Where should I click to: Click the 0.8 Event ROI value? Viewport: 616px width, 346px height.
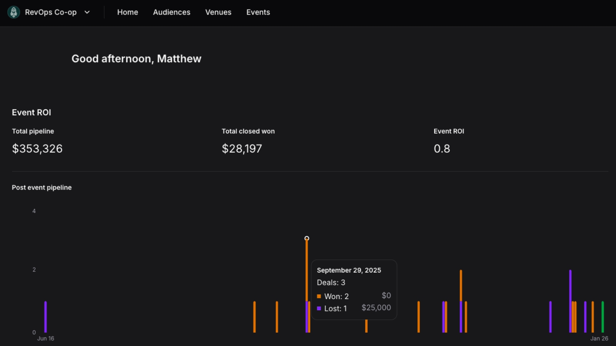[442, 148]
